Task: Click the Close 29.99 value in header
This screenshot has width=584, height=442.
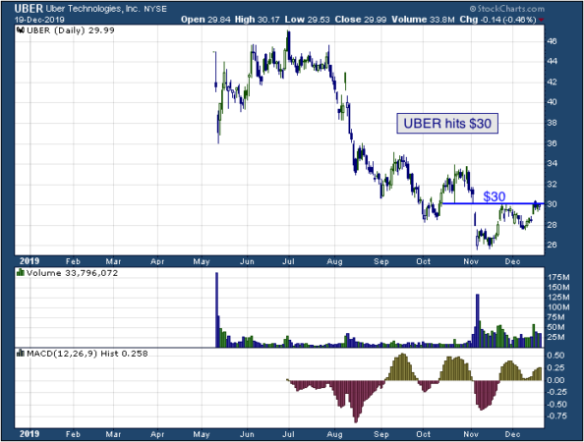Action: pyautogui.click(x=361, y=20)
